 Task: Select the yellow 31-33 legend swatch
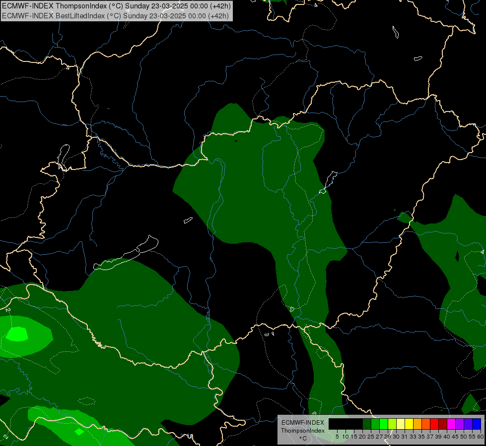pyautogui.click(x=409, y=424)
